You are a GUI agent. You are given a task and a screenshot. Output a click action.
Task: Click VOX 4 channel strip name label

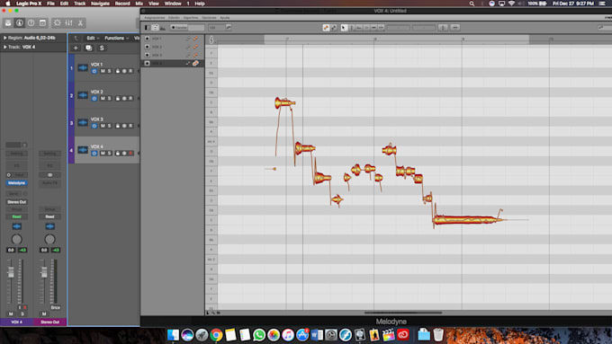tap(16, 322)
